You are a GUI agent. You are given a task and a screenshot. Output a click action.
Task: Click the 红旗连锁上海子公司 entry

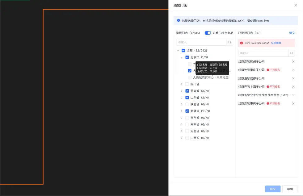(251, 87)
